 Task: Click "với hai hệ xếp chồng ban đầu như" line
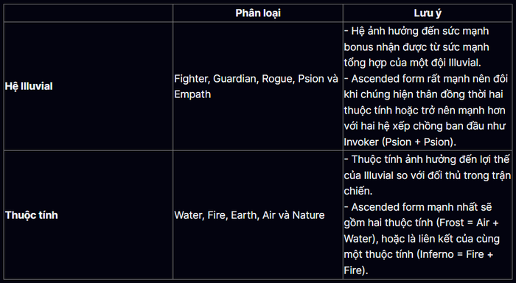point(425,126)
